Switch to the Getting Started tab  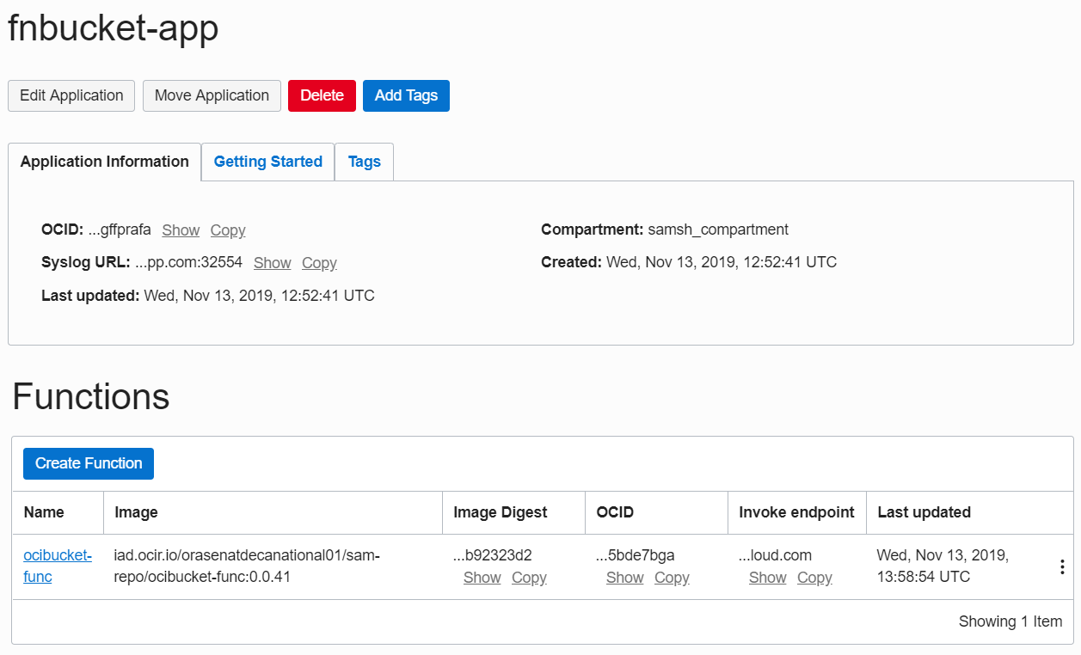click(x=267, y=162)
